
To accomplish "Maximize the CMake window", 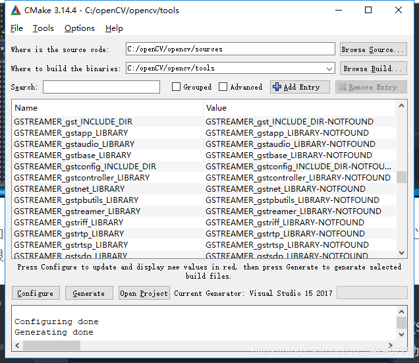I will [368, 10].
